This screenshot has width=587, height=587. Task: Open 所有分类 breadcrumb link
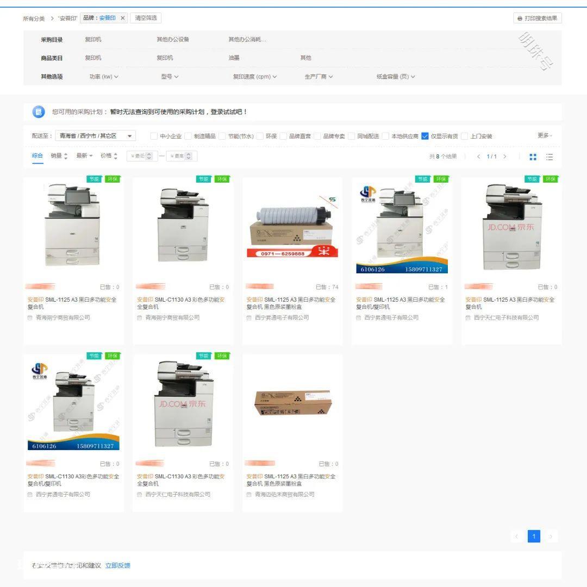coord(34,18)
